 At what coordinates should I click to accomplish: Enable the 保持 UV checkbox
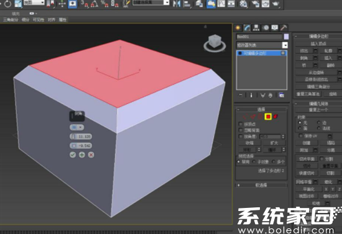tap(300, 136)
